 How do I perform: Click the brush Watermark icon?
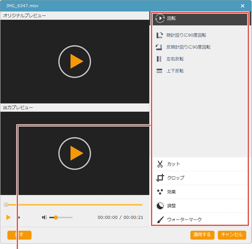coord(160,220)
